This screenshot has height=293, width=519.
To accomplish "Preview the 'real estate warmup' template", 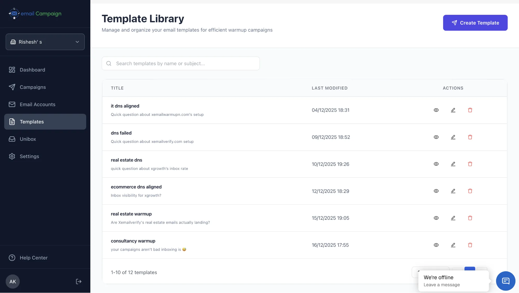I will coord(436,218).
